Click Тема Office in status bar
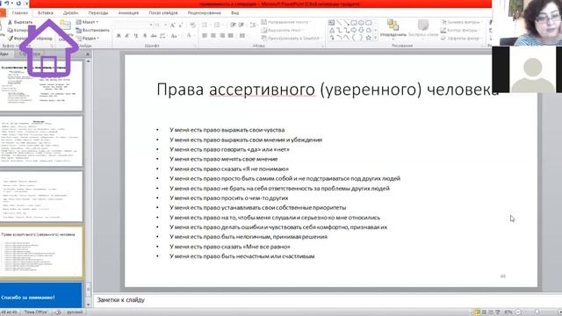This screenshot has width=562, height=316. [x=35, y=312]
